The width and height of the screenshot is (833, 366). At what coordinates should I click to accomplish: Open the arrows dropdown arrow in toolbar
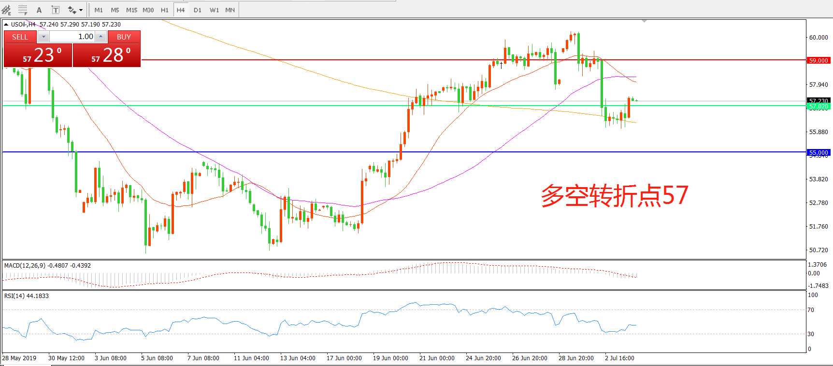coord(81,10)
